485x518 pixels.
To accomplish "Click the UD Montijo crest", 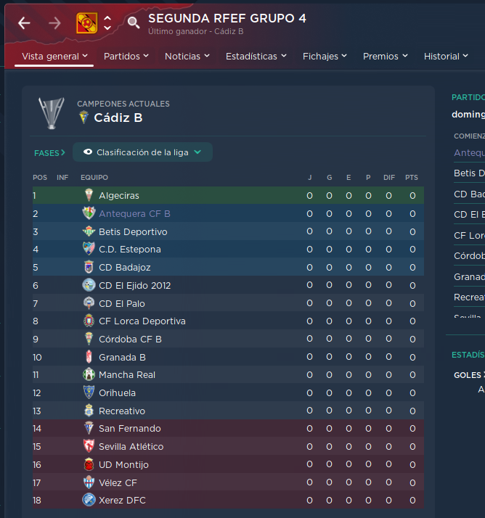I will [x=89, y=464].
